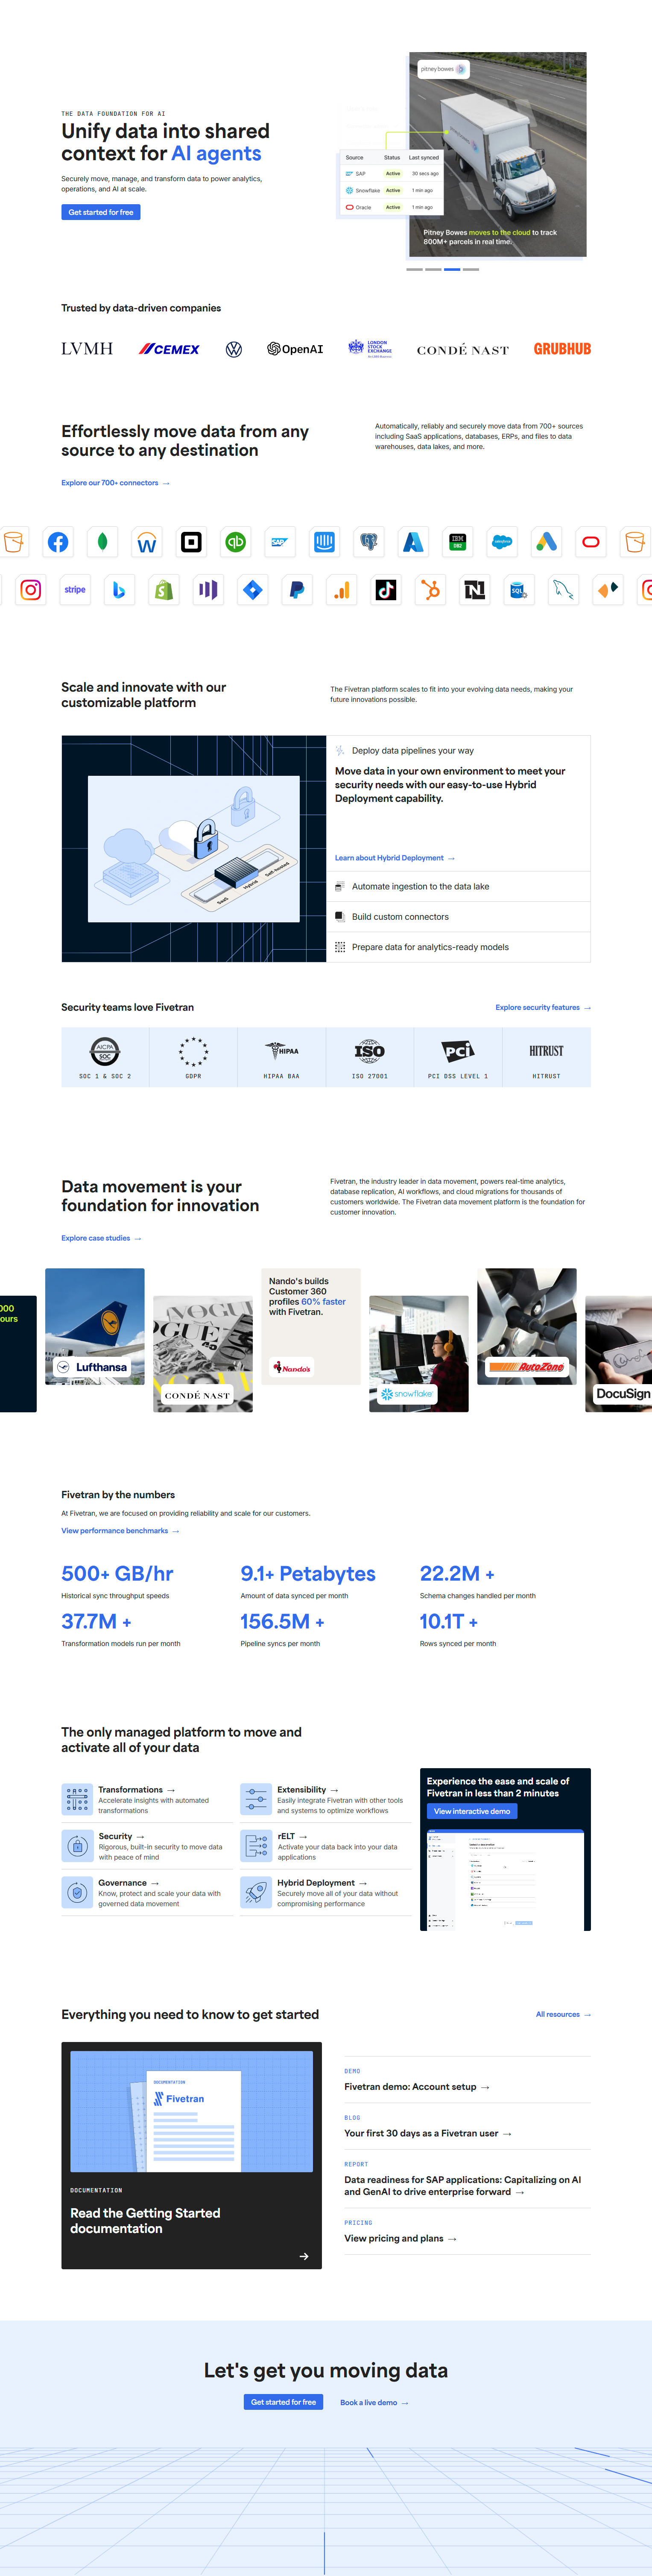Click Get started for free in hero

(101, 212)
